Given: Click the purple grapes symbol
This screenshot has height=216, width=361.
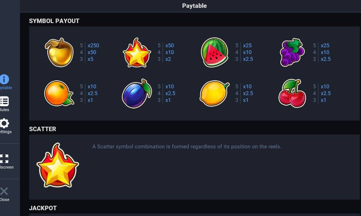Looking at the screenshot, I should (292, 53).
